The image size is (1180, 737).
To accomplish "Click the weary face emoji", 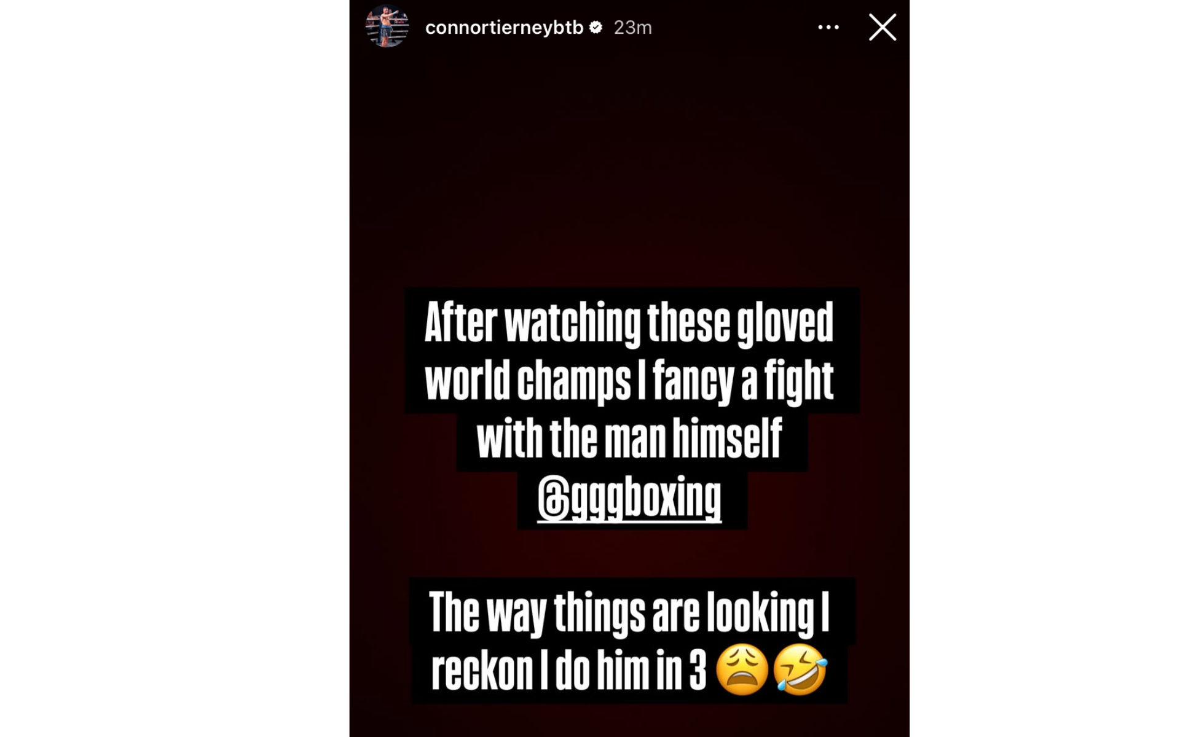I will pyautogui.click(x=742, y=669).
